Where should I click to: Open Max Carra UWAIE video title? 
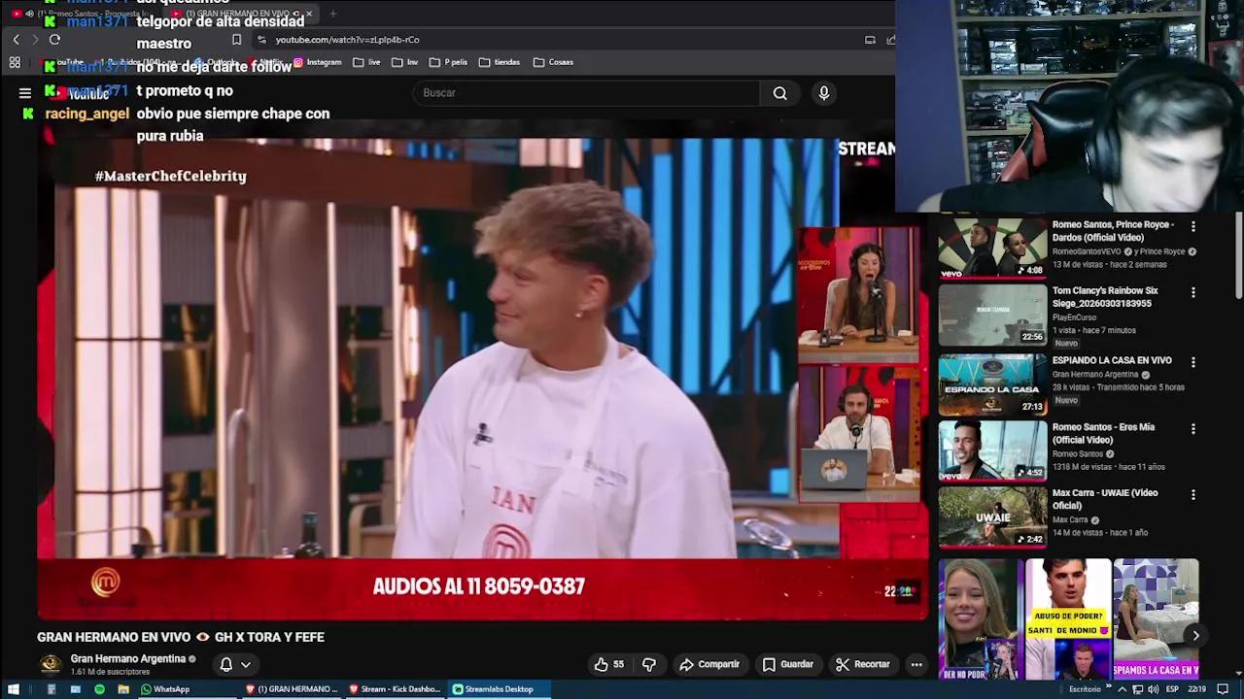tap(1105, 499)
